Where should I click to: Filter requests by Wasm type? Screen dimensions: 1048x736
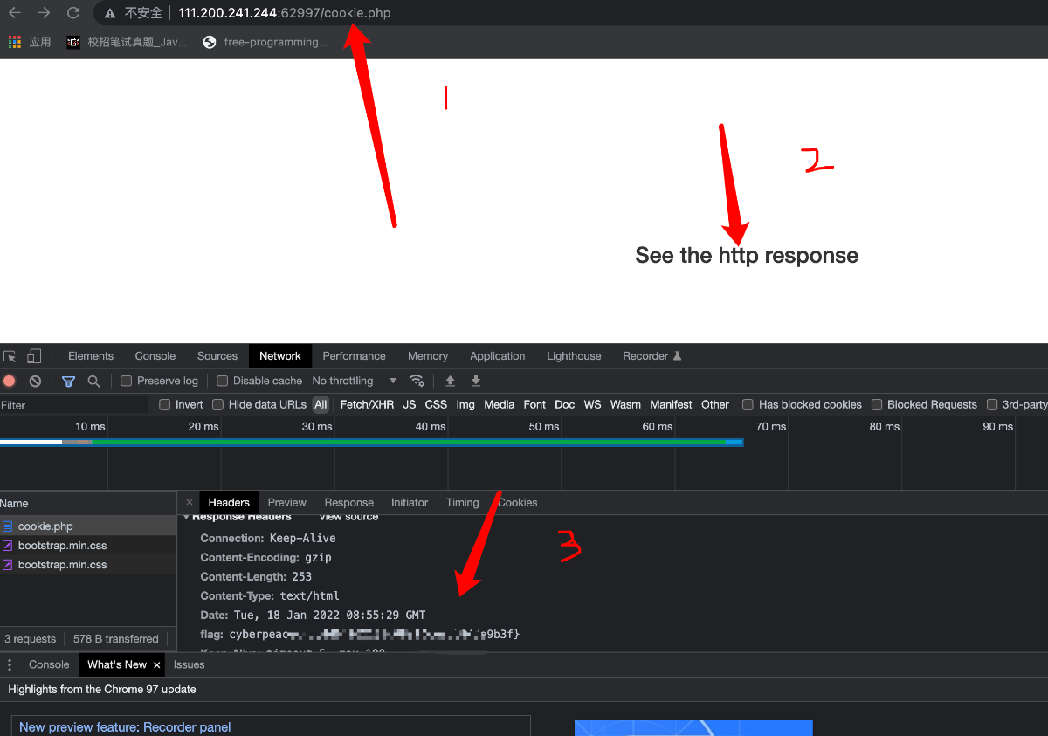point(625,404)
